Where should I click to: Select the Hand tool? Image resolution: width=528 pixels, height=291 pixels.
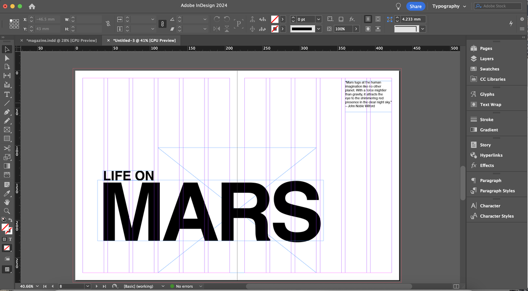[7, 202]
